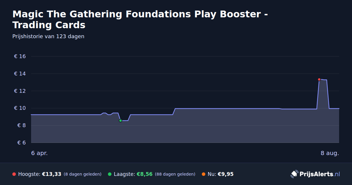Image resolution: width=352 pixels, height=185 pixels.
Task: Click the current price €9,95
Action: (226, 174)
